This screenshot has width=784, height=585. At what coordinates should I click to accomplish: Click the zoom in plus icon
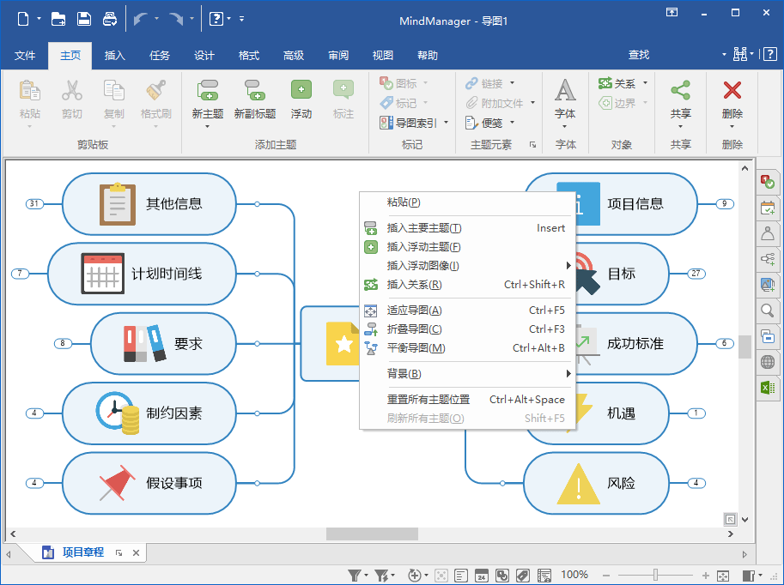pyautogui.click(x=706, y=576)
